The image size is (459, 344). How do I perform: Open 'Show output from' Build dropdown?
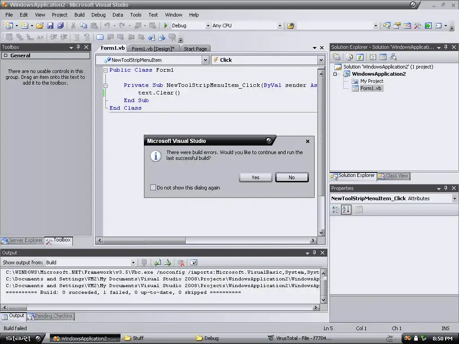[x=133, y=262]
